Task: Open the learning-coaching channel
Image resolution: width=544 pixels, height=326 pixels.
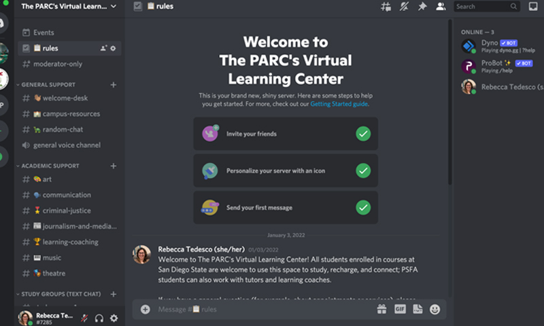Action: [69, 242]
